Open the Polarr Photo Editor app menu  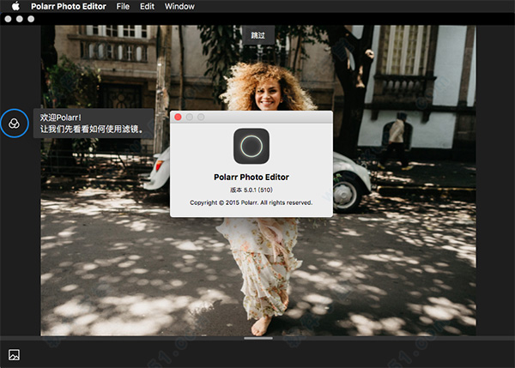click(69, 6)
